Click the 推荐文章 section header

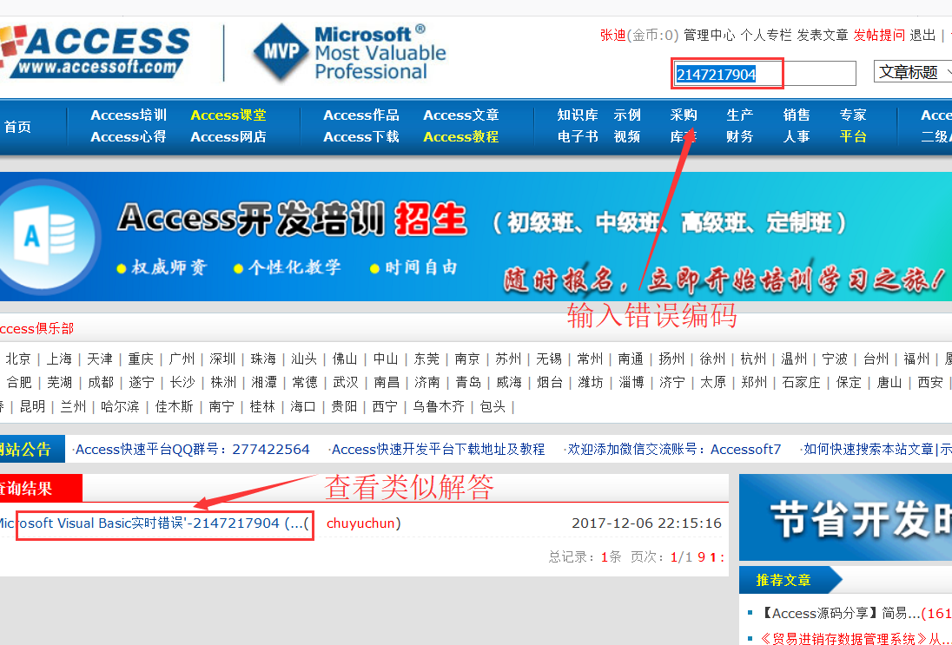[783, 580]
